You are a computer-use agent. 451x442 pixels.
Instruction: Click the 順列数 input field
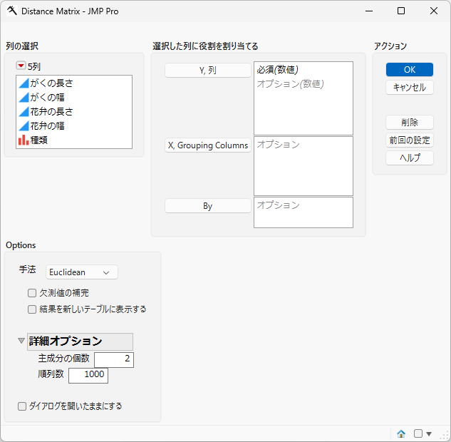coord(88,376)
